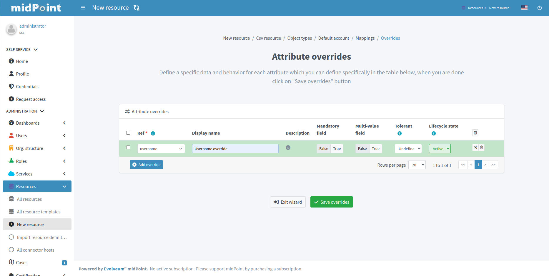Open the Lifecycle state Active dropdown
This screenshot has height=276, width=549.
[x=440, y=149]
